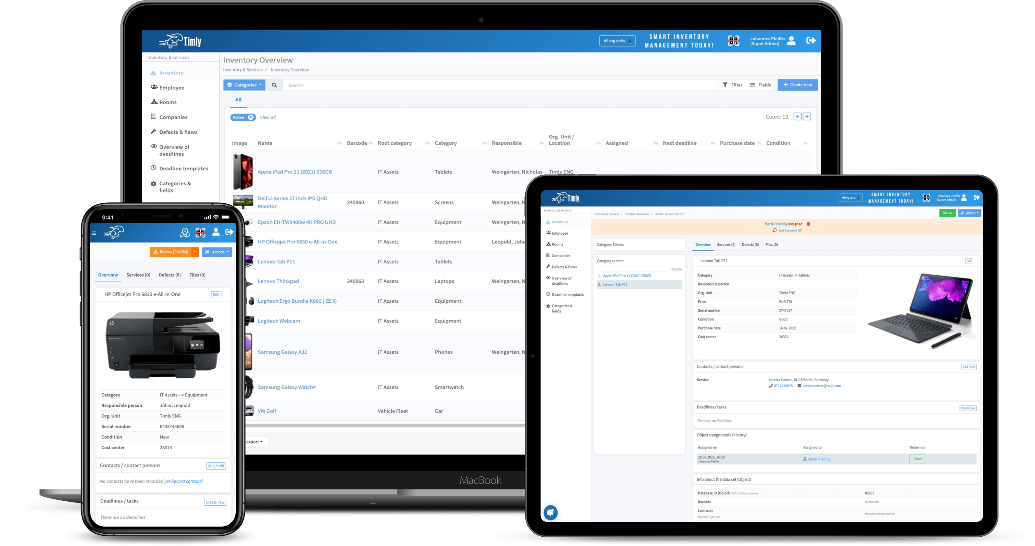Open All org units dropdown on laptop
This screenshot has height=546, width=1035.
(617, 41)
